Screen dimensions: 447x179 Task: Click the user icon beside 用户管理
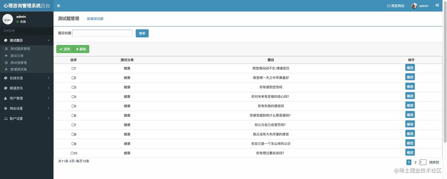click(6, 98)
